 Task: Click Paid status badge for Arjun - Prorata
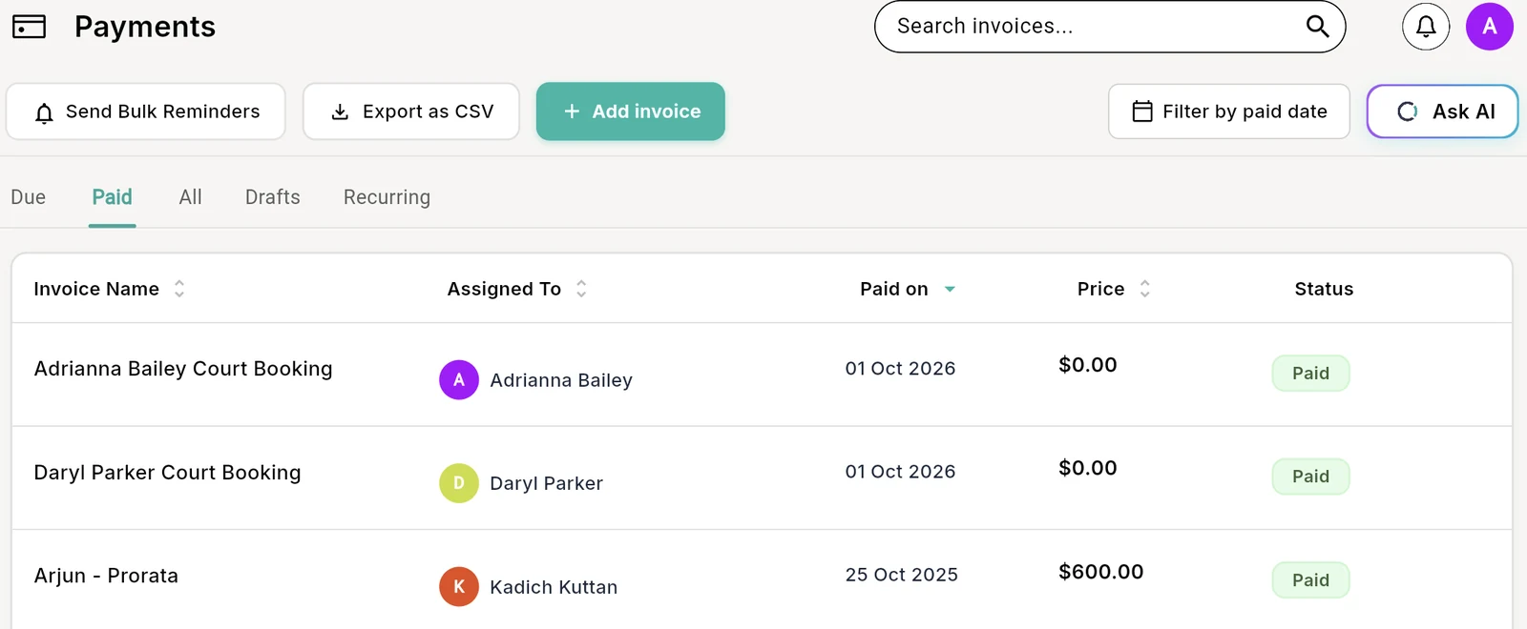pyautogui.click(x=1310, y=580)
